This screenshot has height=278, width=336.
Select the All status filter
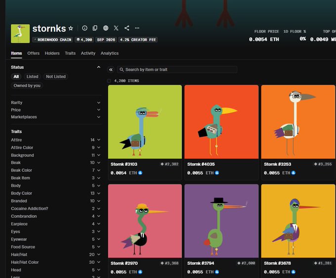pos(16,77)
